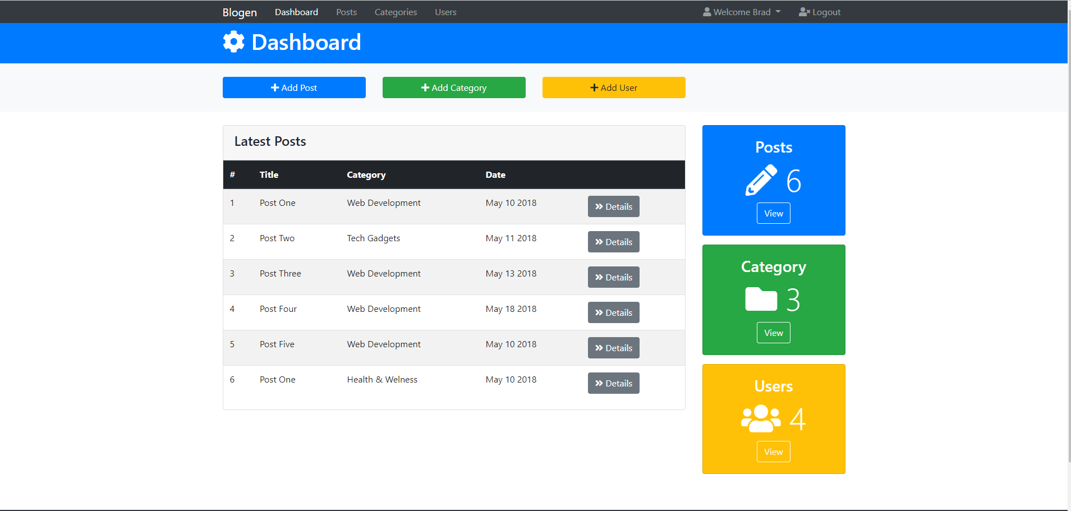
Task: Click the folder icon in Category card
Action: pyautogui.click(x=761, y=300)
